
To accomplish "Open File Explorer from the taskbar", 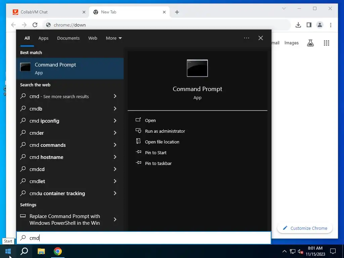I will click(x=41, y=251).
